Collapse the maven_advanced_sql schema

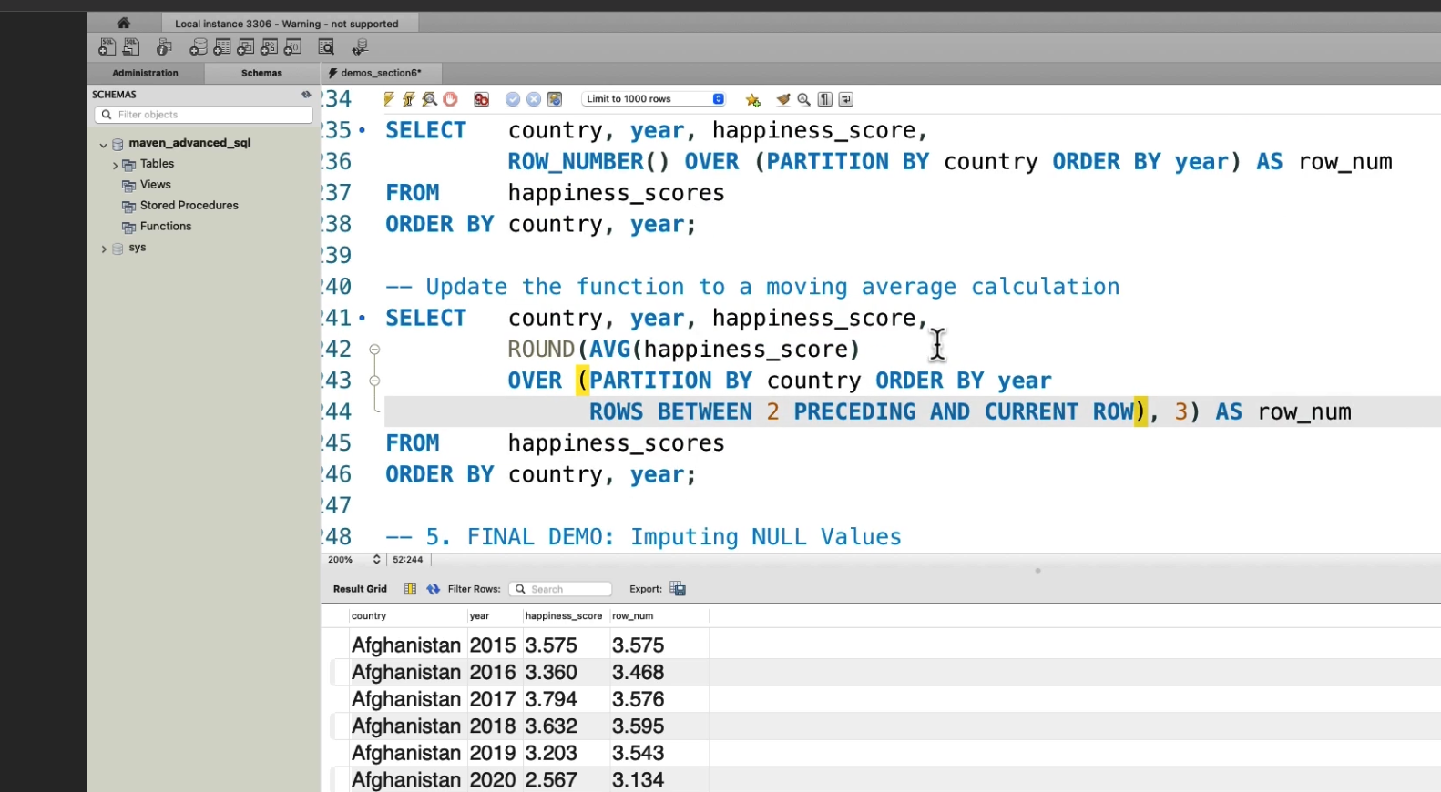tap(104, 145)
